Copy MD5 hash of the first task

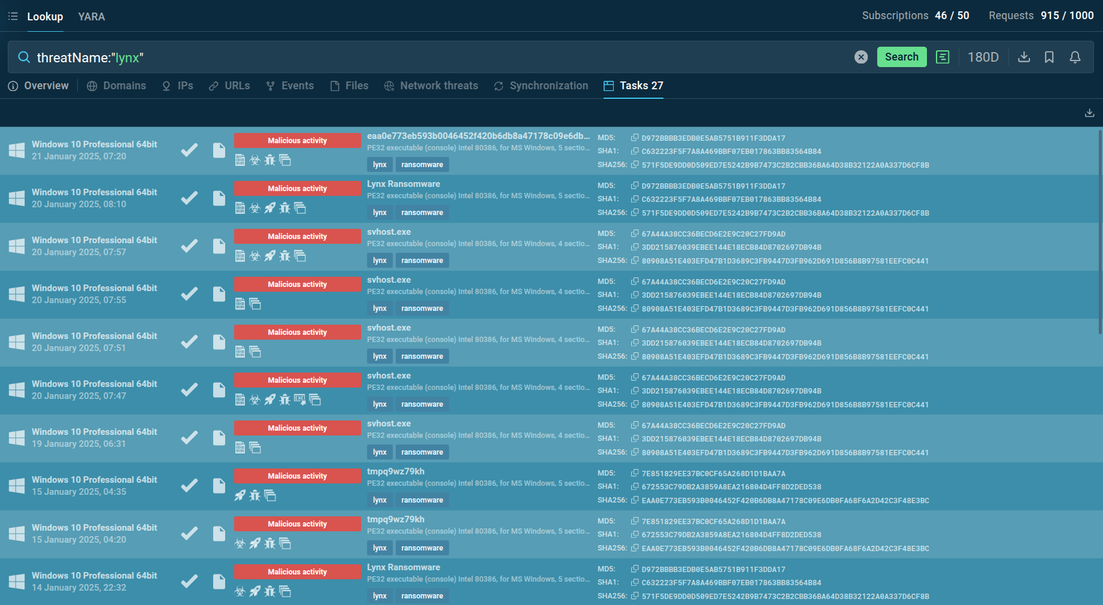[635, 138]
